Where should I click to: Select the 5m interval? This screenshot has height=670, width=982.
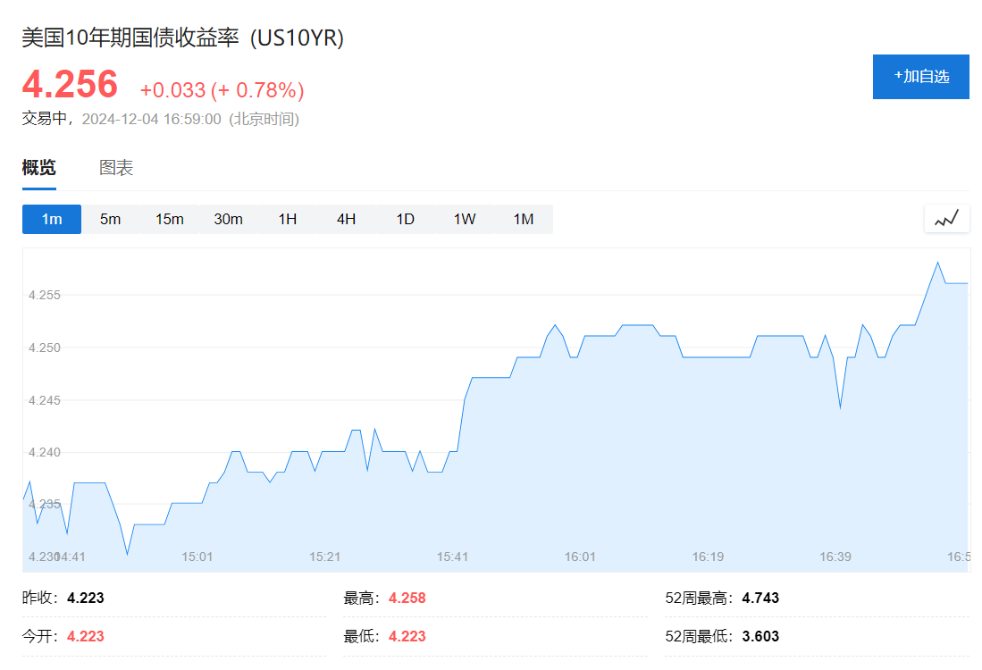pyautogui.click(x=110, y=219)
